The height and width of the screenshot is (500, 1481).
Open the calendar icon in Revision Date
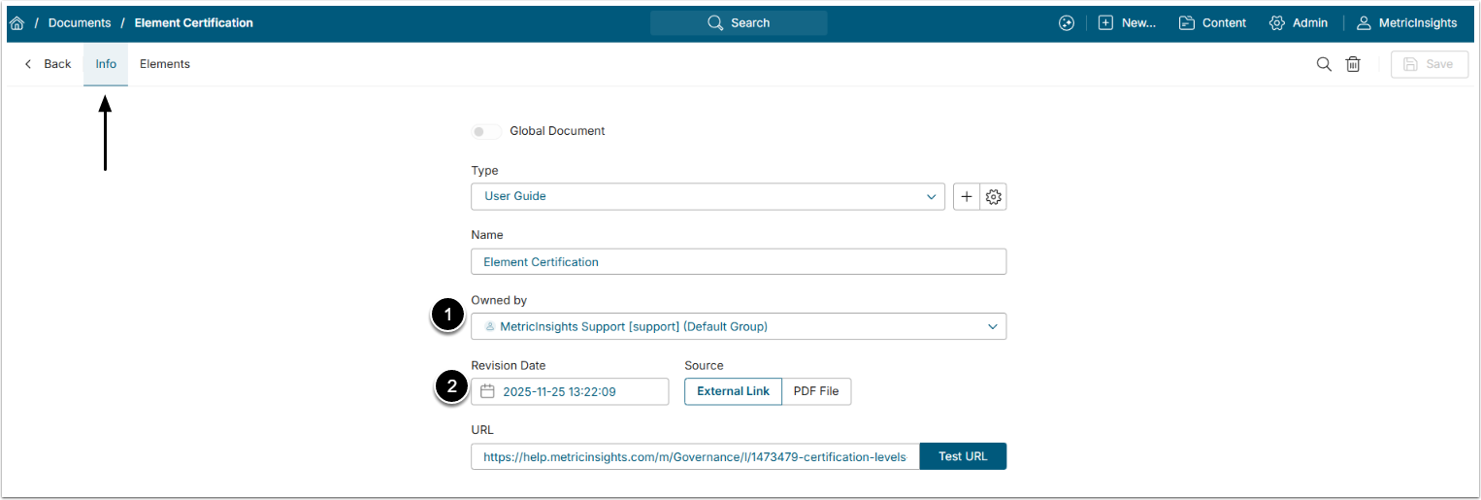[488, 392]
